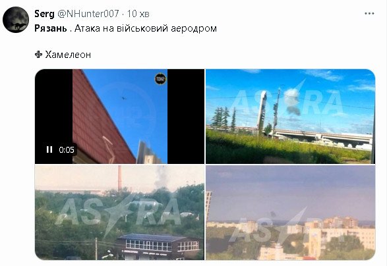The image size is (387, 266).
Task: Click the round TDH2 badge in video
Action: pos(160,79)
